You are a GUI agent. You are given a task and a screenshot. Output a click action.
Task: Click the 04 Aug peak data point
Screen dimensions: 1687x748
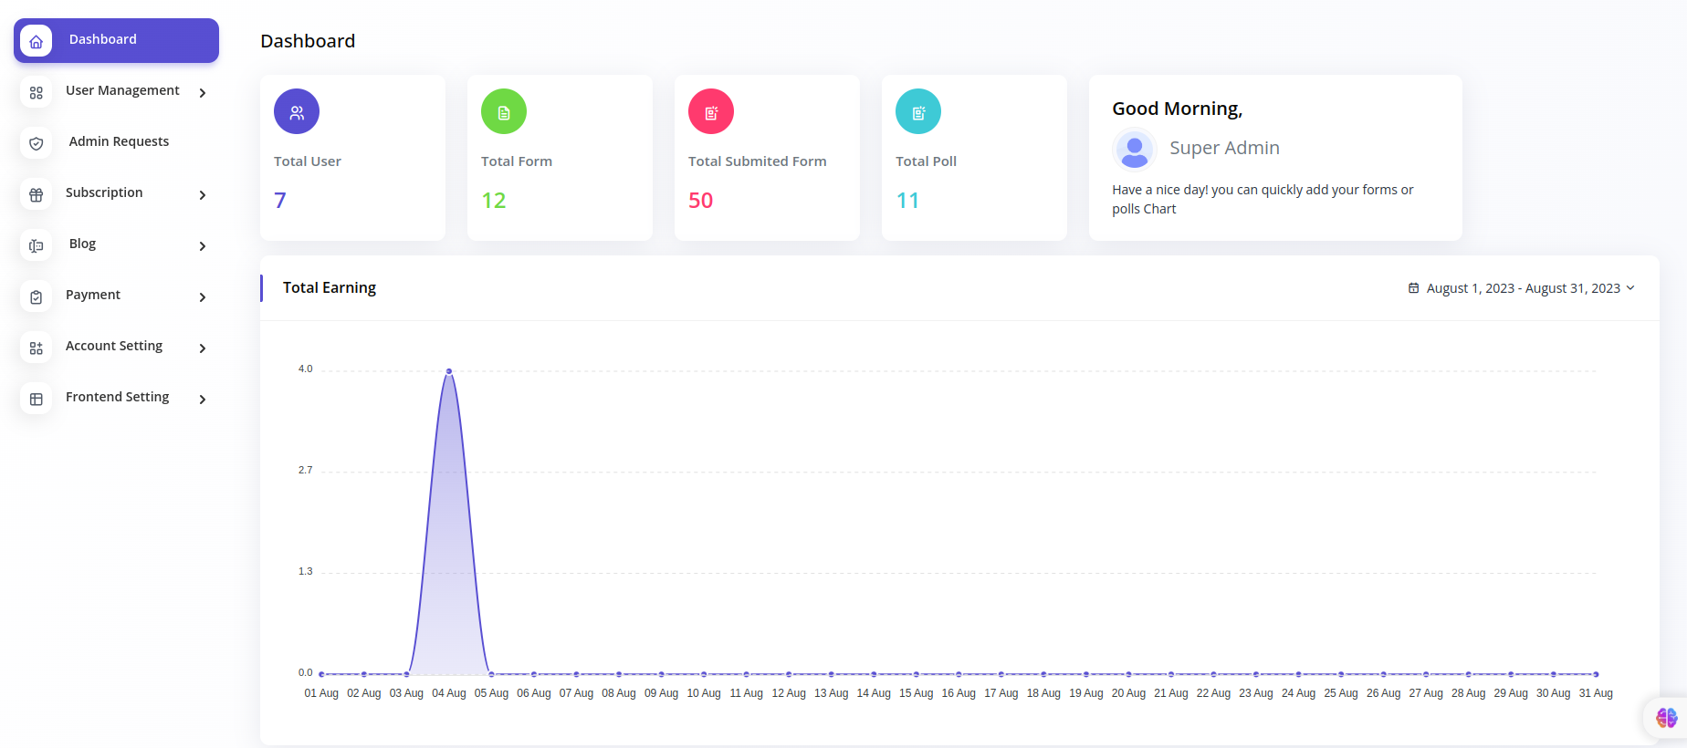click(x=449, y=371)
